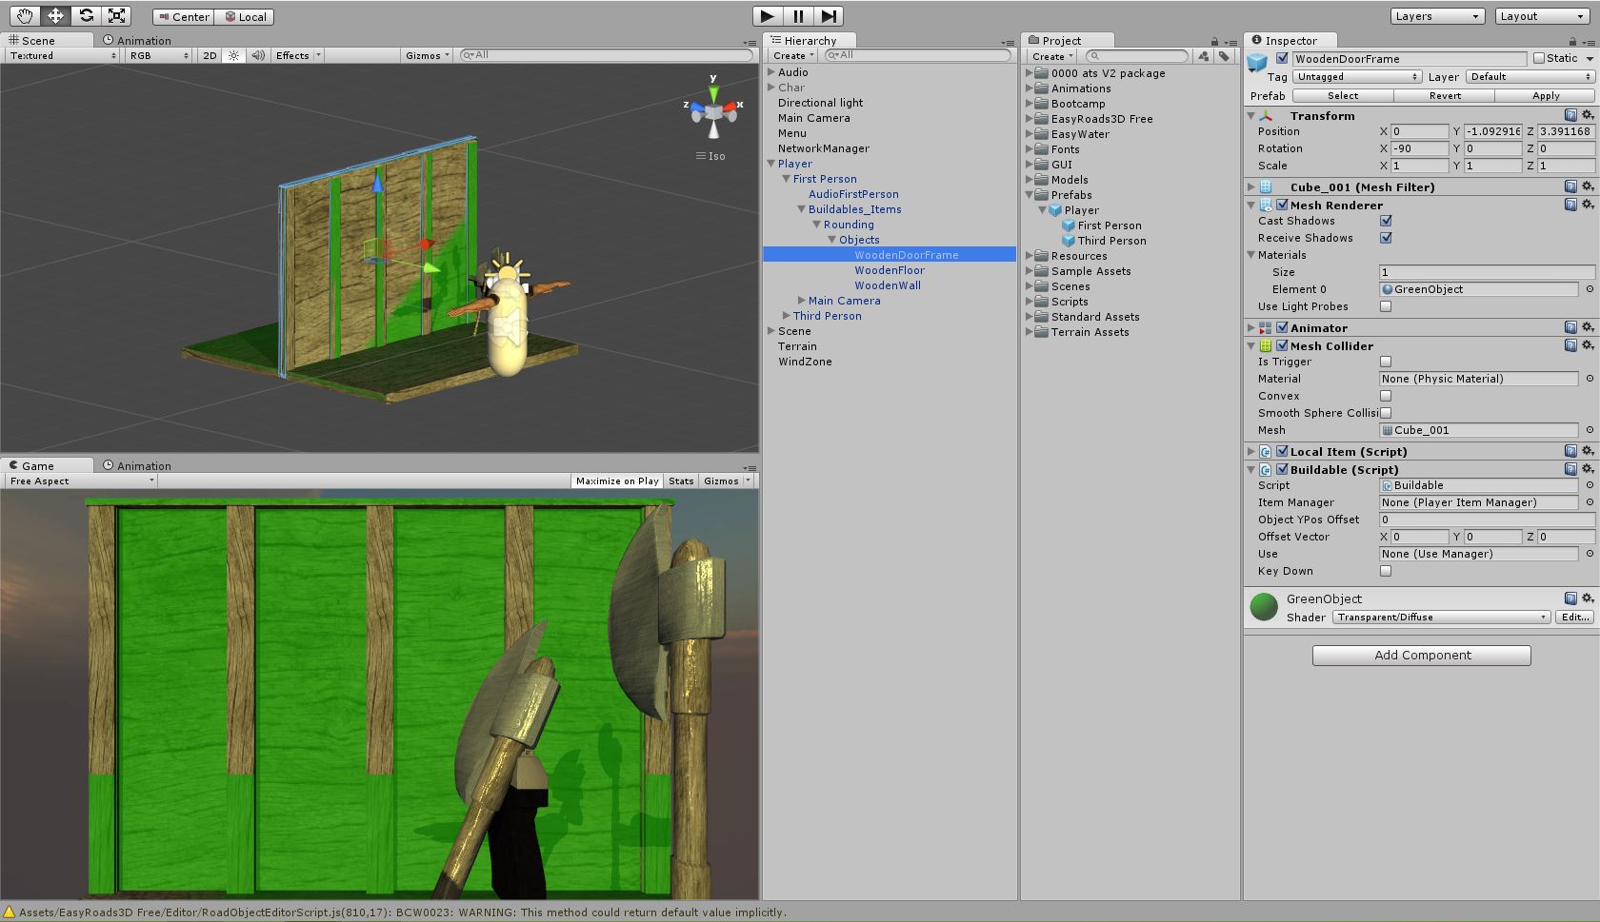Click object picker for Element 0
Screen dimensions: 1600x922
pos(1589,289)
